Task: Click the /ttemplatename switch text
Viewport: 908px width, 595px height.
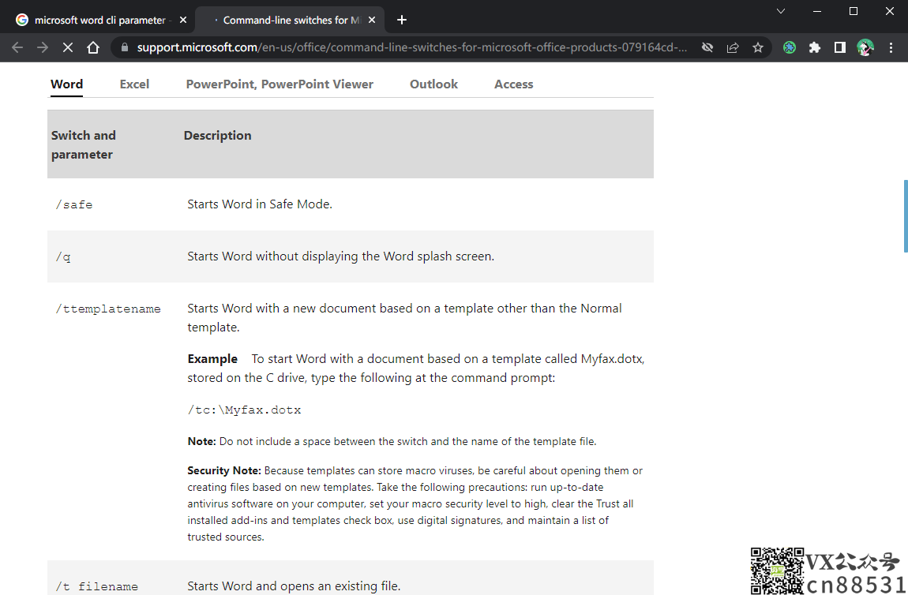Action: click(108, 309)
